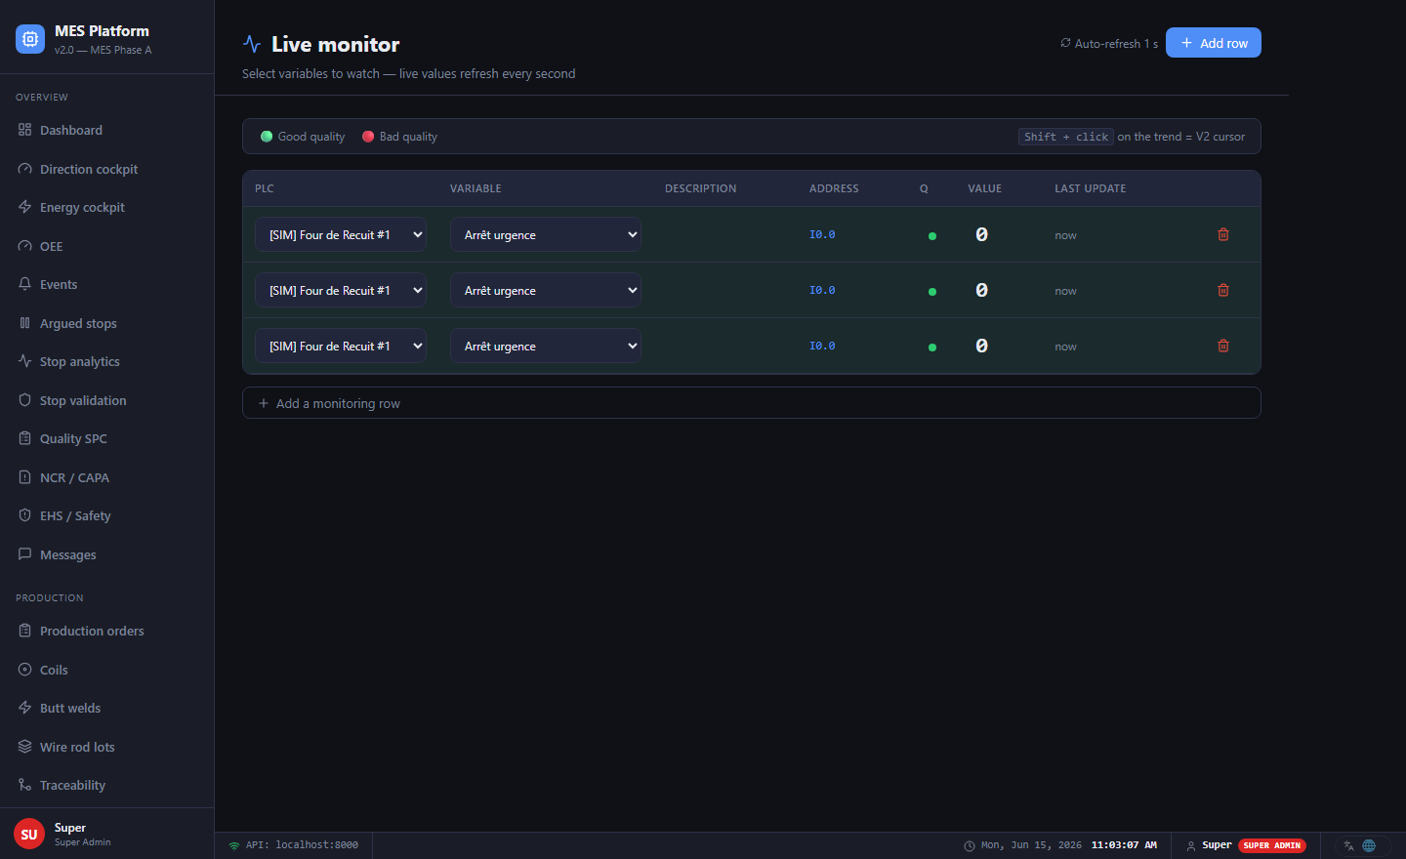Screen dimensions: 1406x859
Task: Click the Energy cockpit lightning icon
Action: [25, 207]
